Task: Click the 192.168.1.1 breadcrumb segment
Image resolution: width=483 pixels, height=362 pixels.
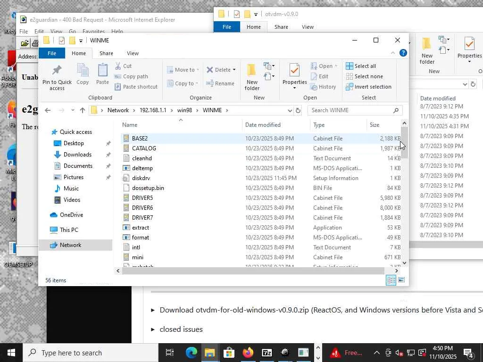Action: point(153,110)
